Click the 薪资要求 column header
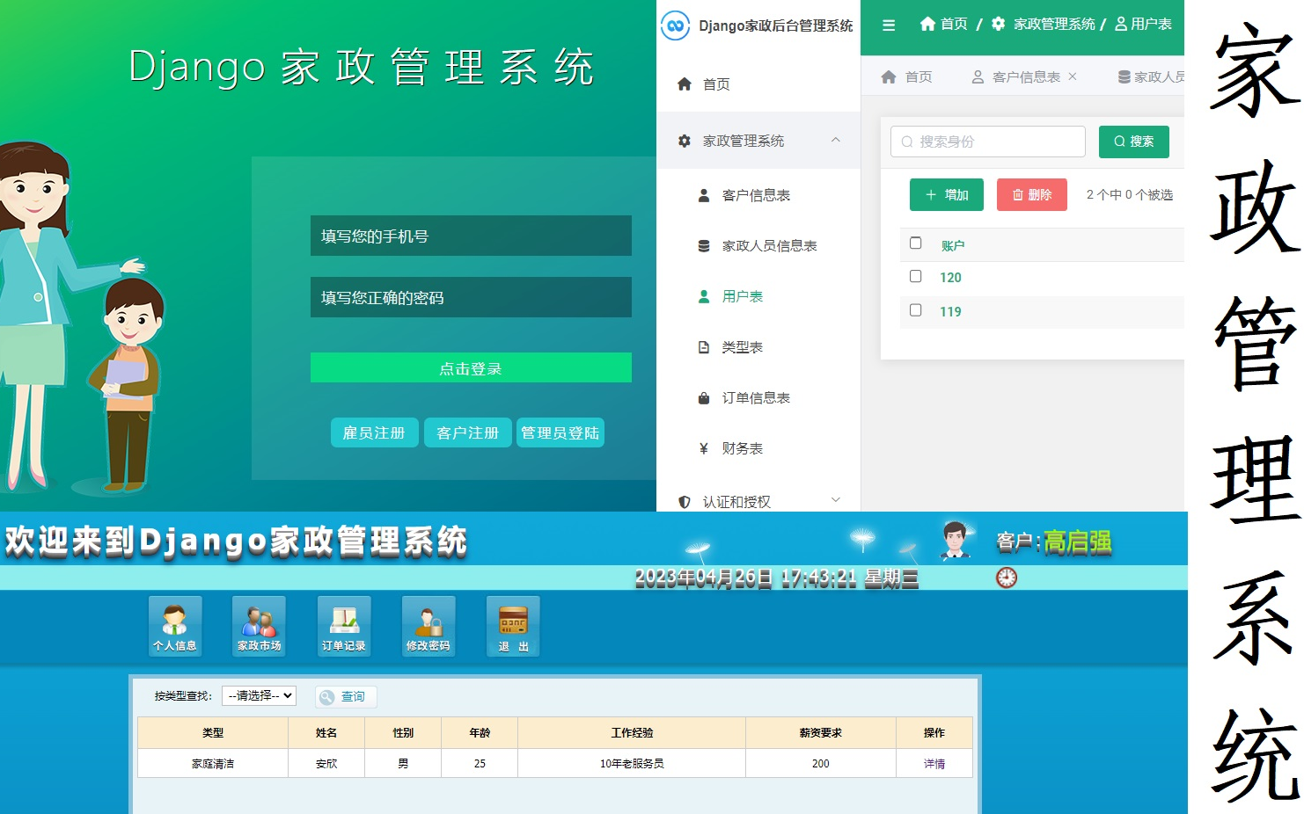Screen dimensions: 1304x814 click(x=821, y=732)
